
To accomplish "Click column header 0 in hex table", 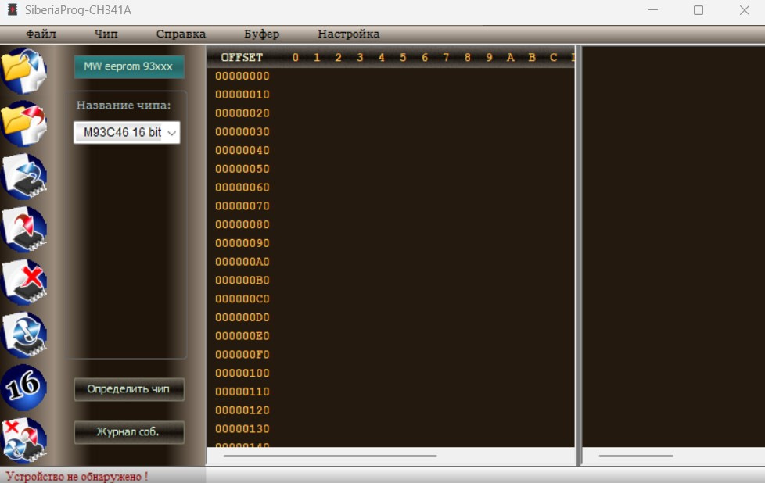I will tap(295, 58).
